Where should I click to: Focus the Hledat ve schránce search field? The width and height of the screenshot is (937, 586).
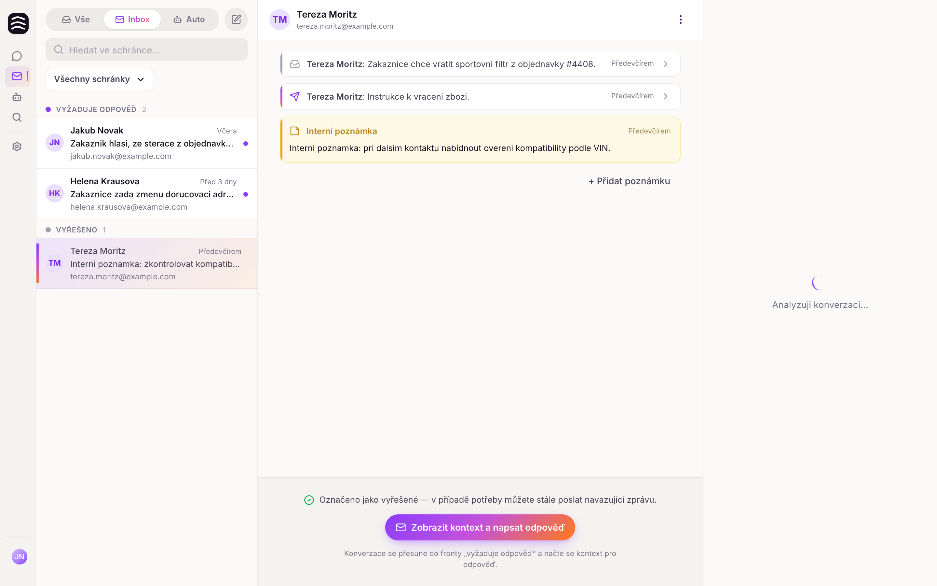[146, 49]
